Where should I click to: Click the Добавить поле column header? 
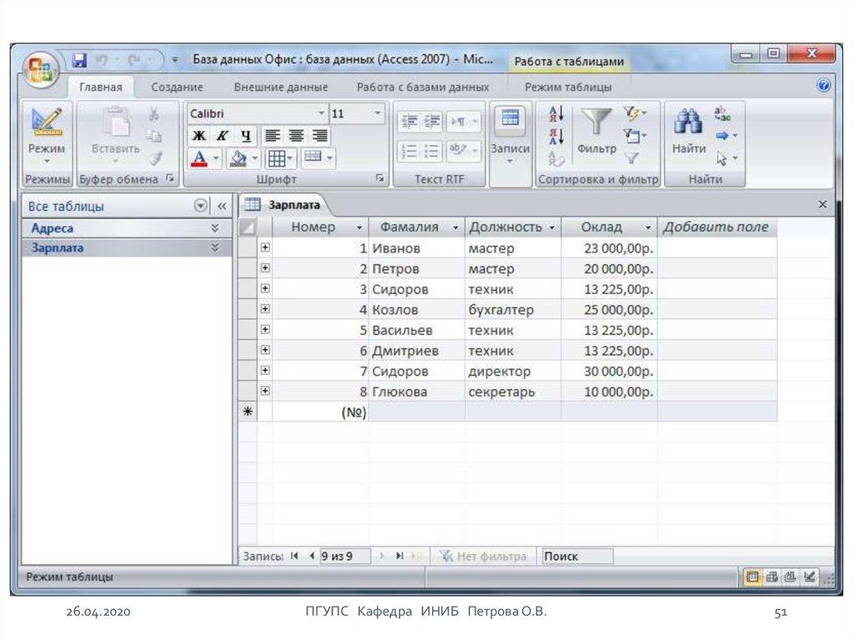[x=717, y=227]
